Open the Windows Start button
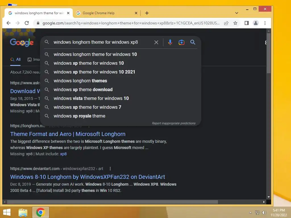This screenshot has width=291, height=218. (x=7, y=212)
